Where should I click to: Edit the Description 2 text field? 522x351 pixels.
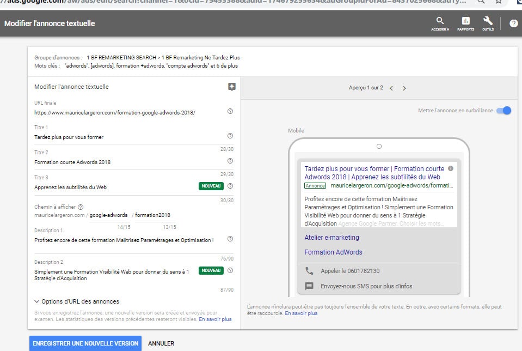(115, 275)
